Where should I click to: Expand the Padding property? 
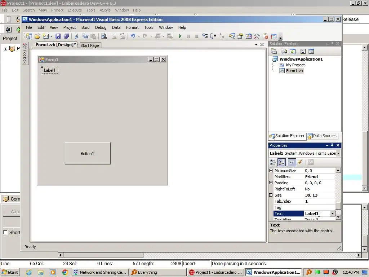tap(271, 183)
